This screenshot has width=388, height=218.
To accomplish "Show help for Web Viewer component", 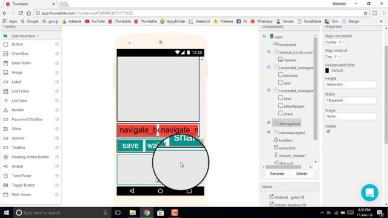I will tap(57, 194).
